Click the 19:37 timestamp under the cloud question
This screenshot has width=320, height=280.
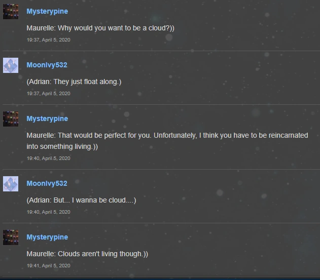pyautogui.click(x=48, y=39)
